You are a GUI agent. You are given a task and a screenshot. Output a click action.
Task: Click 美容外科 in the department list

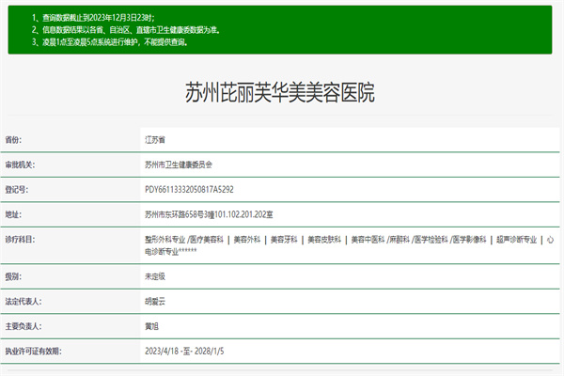[247, 240]
